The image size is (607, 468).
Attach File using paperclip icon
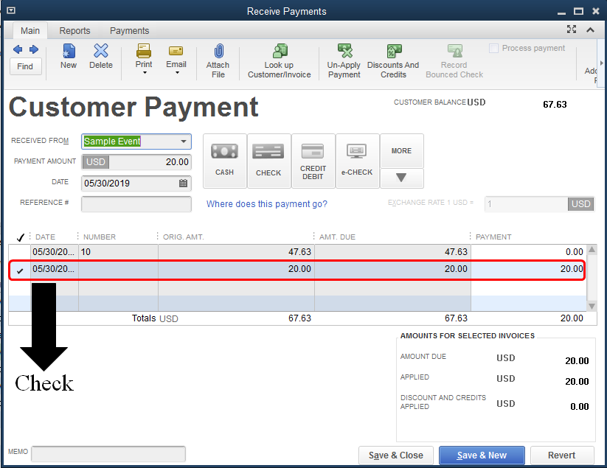[218, 51]
